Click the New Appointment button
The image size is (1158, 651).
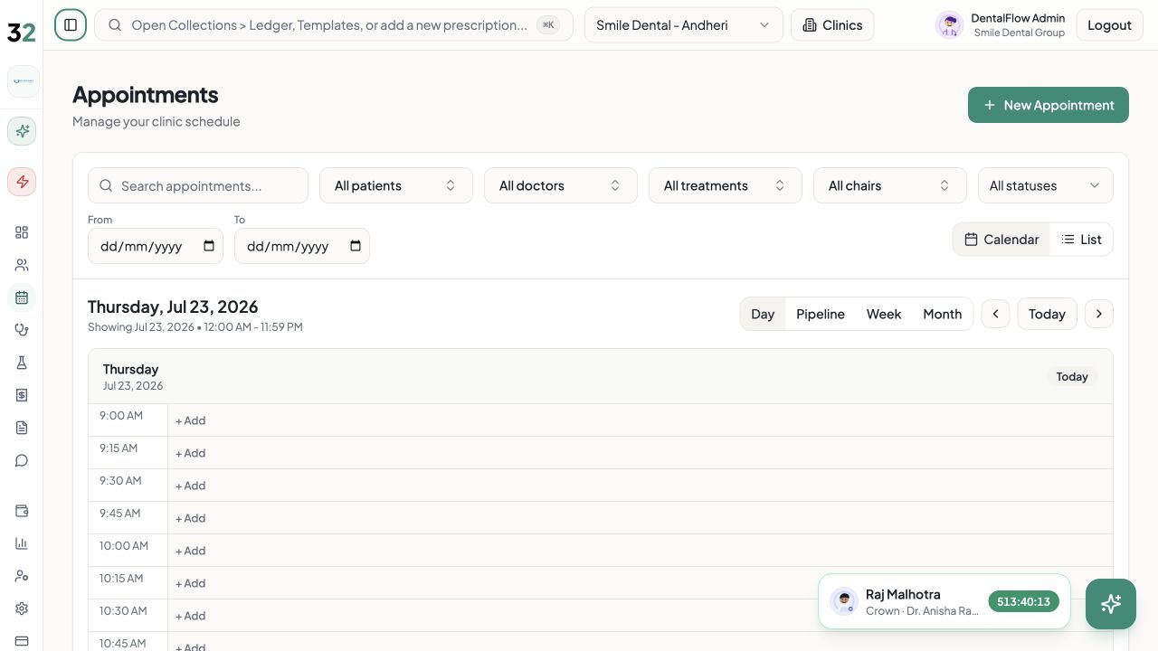[x=1049, y=105]
